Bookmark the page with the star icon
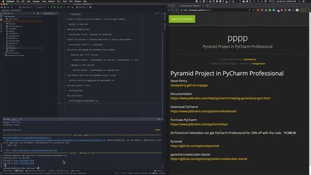Viewport: 311px width, 175px height. 253,10
